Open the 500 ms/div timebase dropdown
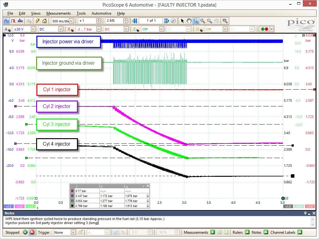The image size is (319, 239). (71, 21)
